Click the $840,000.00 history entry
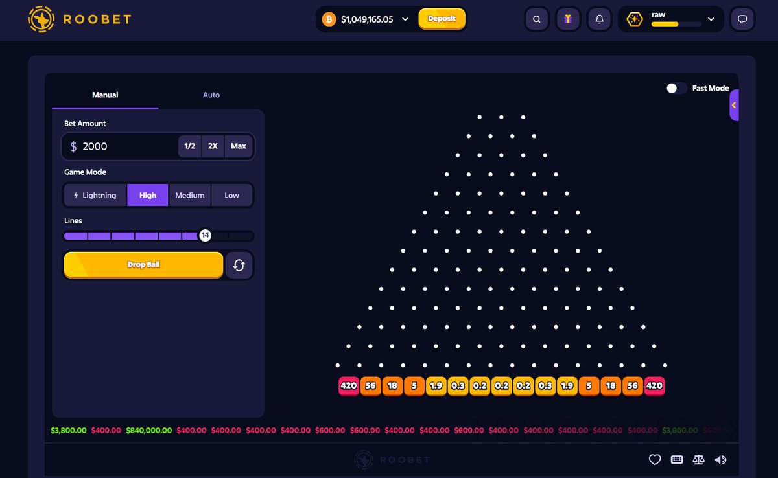 (149, 430)
